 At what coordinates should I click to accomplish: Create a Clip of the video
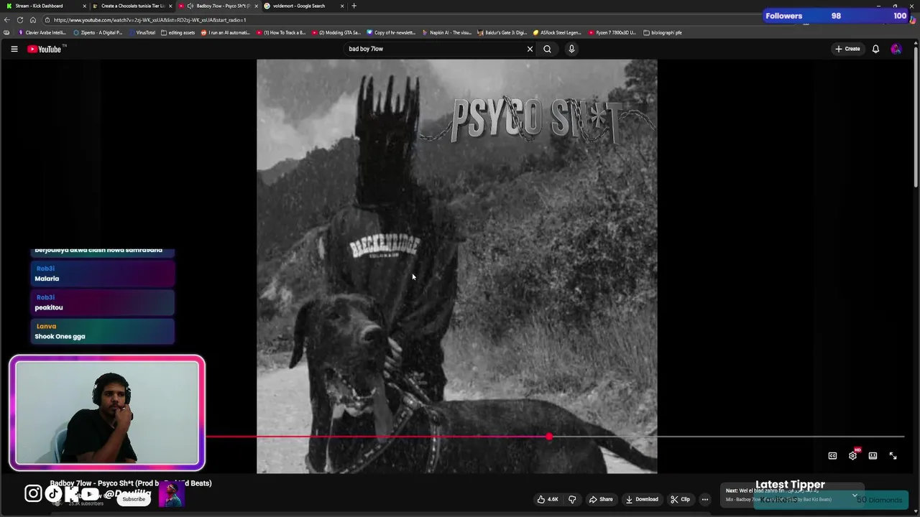680,499
